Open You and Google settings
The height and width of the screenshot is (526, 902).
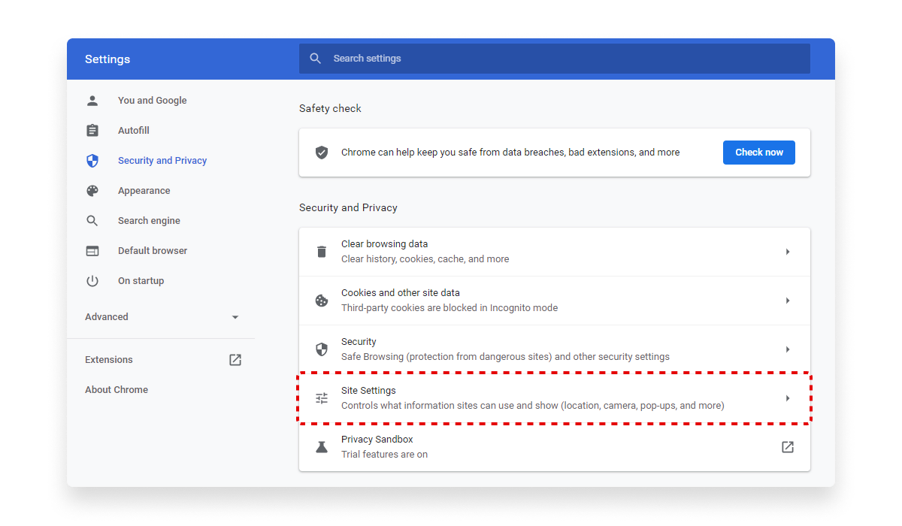152,100
